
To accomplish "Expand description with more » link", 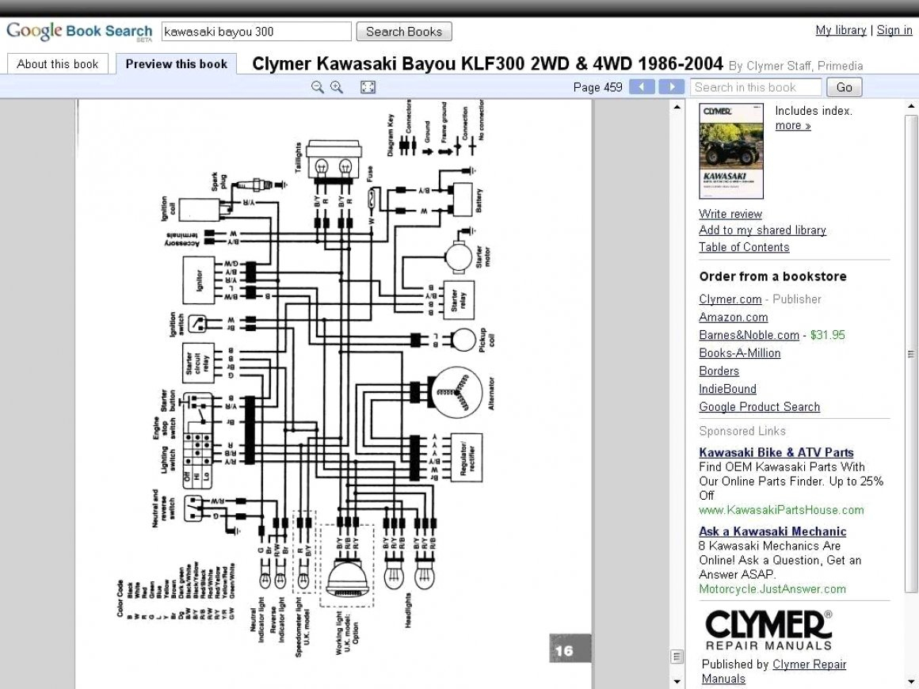I will pos(792,125).
